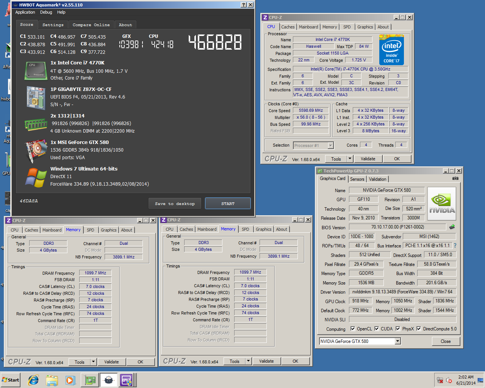The width and height of the screenshot is (485, 388).
Task: Switch to Aquamark Settings tab
Action: (53, 25)
